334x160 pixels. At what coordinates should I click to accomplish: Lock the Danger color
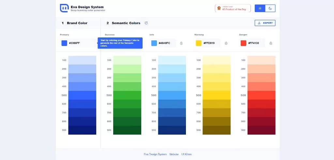point(271,43)
